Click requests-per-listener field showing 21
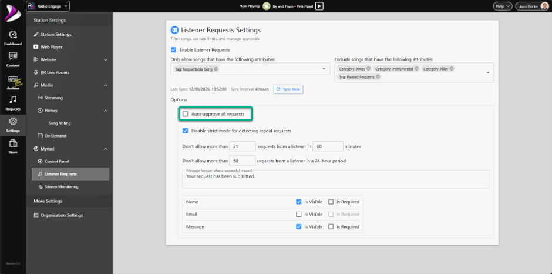 242,146
